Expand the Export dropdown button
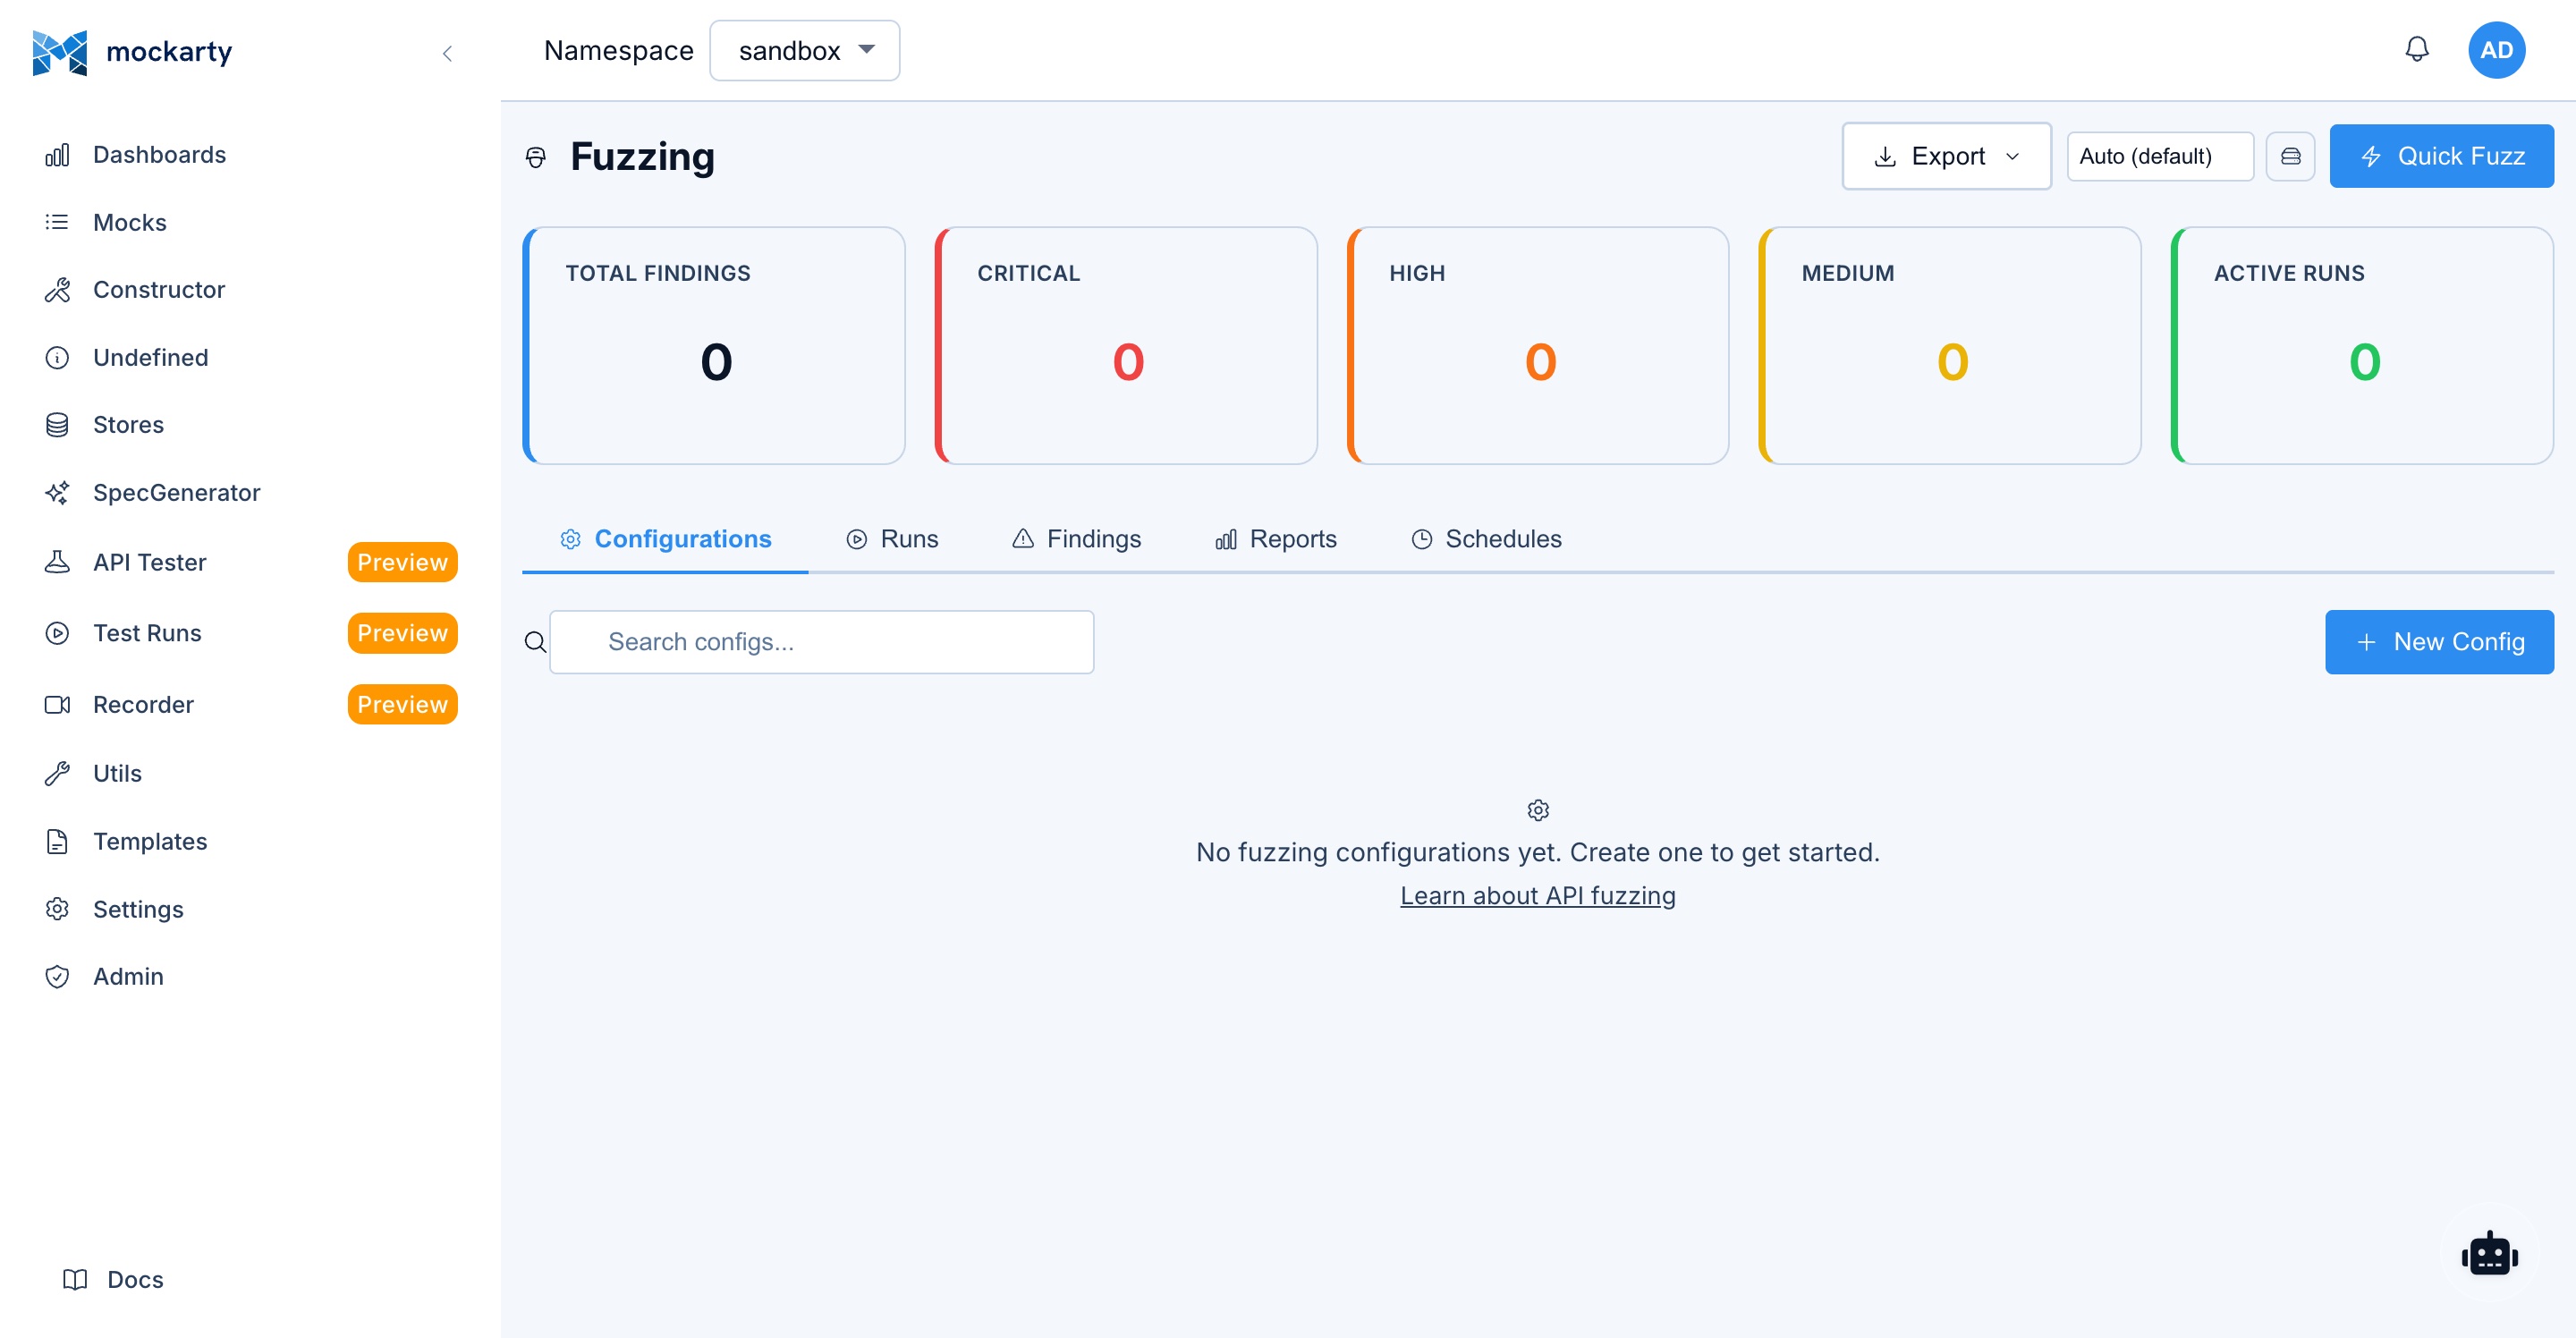Screen dimensions: 2576x1338 coord(1946,156)
